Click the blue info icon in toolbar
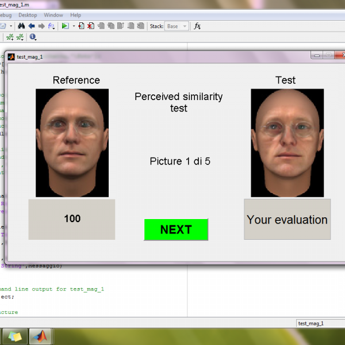The height and width of the screenshot is (345, 345). click(x=33, y=37)
